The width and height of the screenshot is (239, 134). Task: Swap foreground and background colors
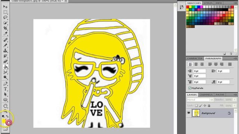coord(7,117)
